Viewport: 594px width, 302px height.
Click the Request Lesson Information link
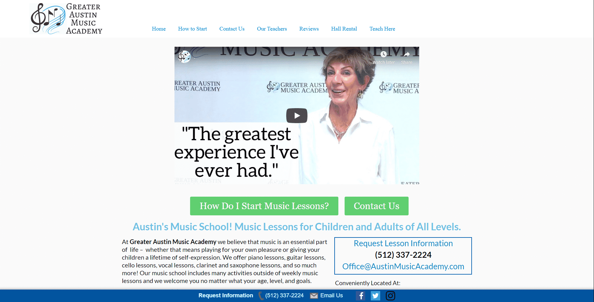pyautogui.click(x=403, y=243)
